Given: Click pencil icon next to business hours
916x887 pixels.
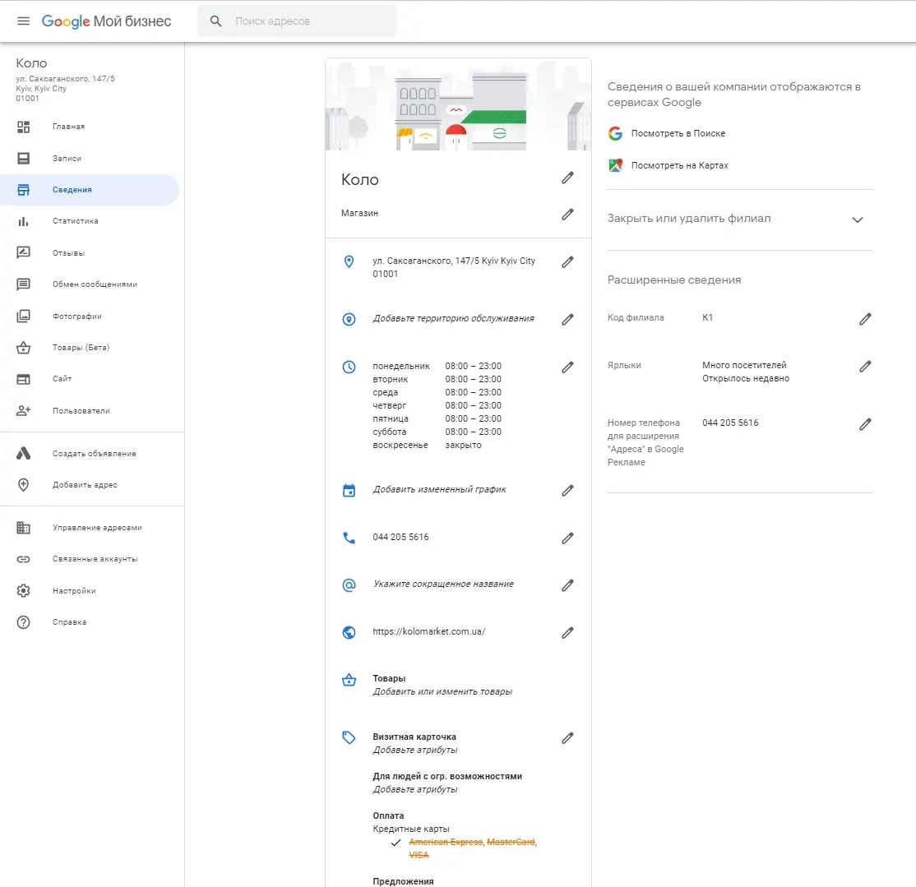Looking at the screenshot, I should (x=567, y=367).
